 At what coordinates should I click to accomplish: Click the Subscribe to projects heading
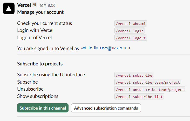(x=40, y=64)
